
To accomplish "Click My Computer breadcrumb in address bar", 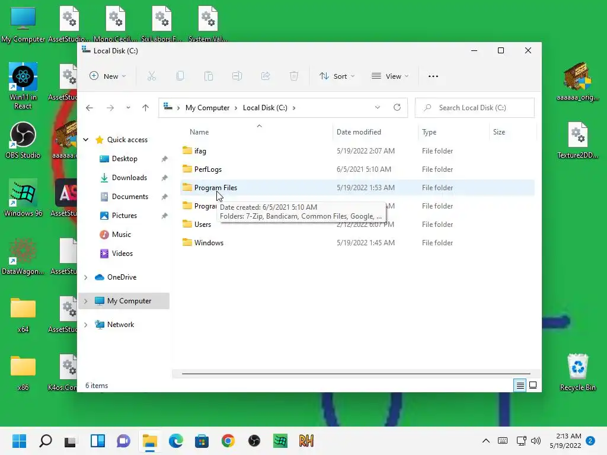I will tap(207, 108).
